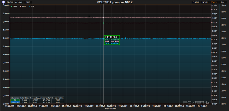Screen dimensions: 229x111
Task: Click the 04:00:00.0 time axis label
Action: click(146, 106)
